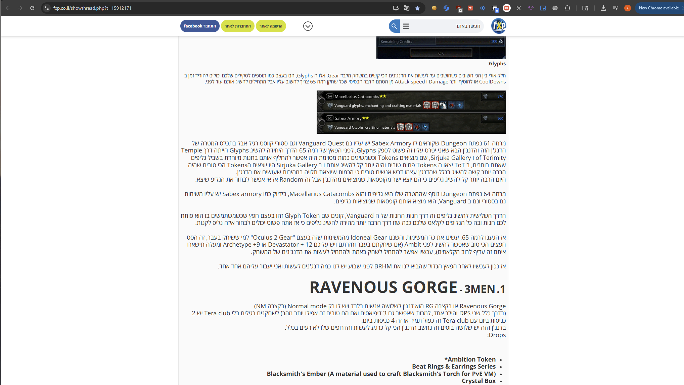This screenshot has height=385, width=684.
Task: Open the orange Y profile avatar
Action: click(628, 8)
